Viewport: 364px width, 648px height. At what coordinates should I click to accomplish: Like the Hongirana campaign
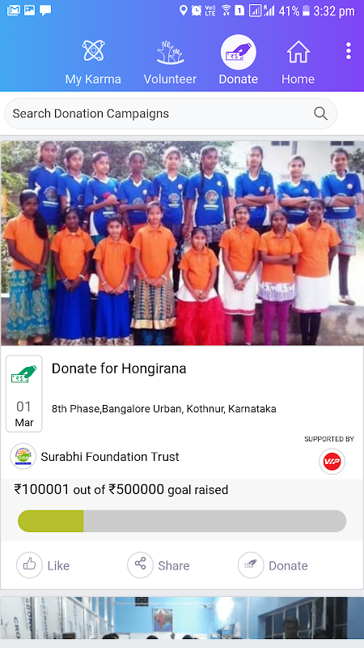(x=43, y=565)
